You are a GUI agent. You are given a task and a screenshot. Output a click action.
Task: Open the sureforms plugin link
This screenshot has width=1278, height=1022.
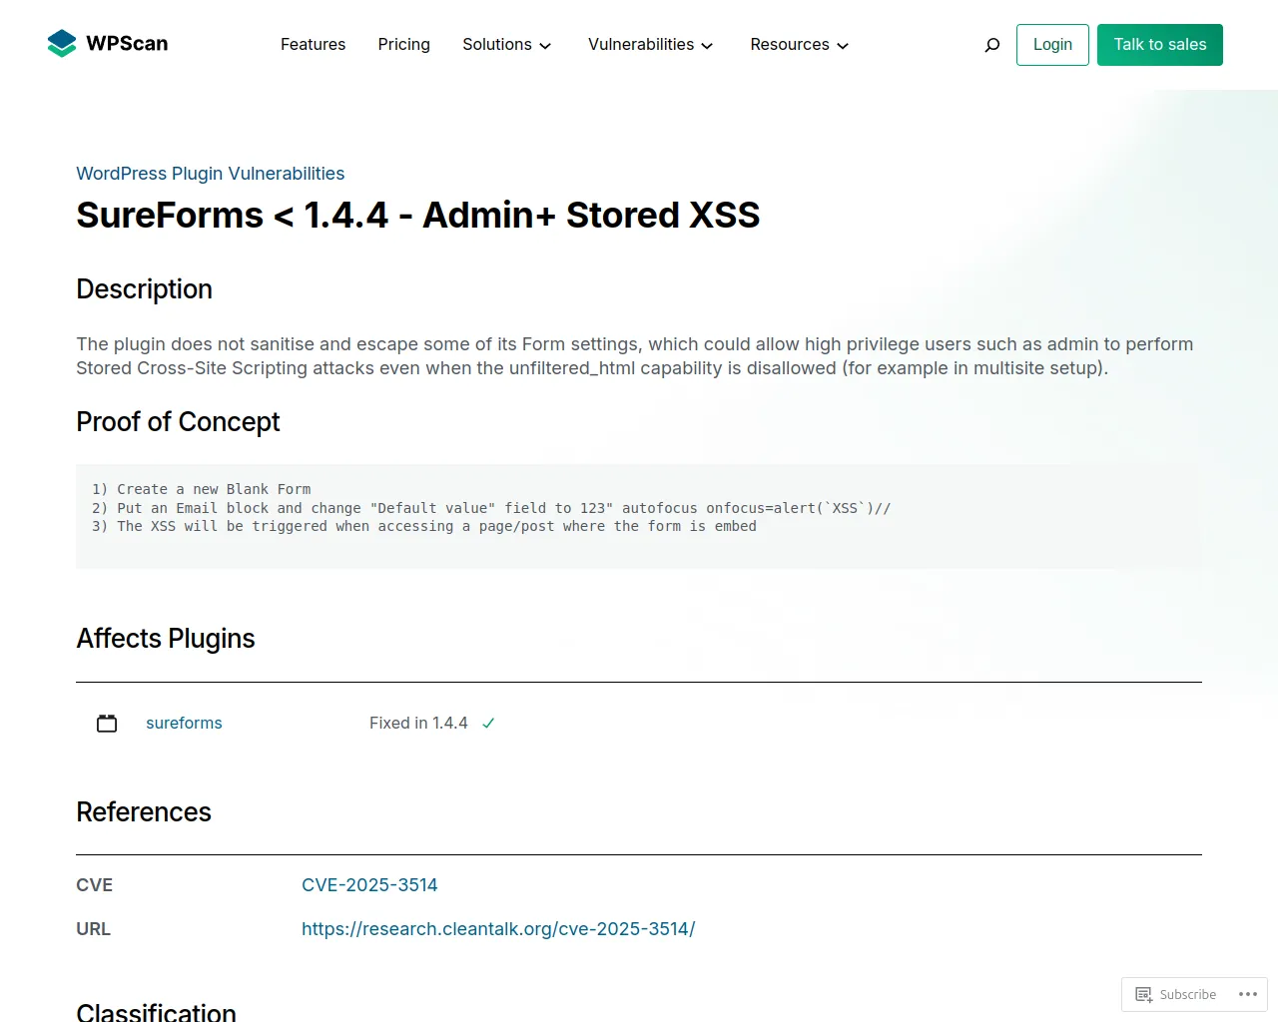click(x=184, y=724)
